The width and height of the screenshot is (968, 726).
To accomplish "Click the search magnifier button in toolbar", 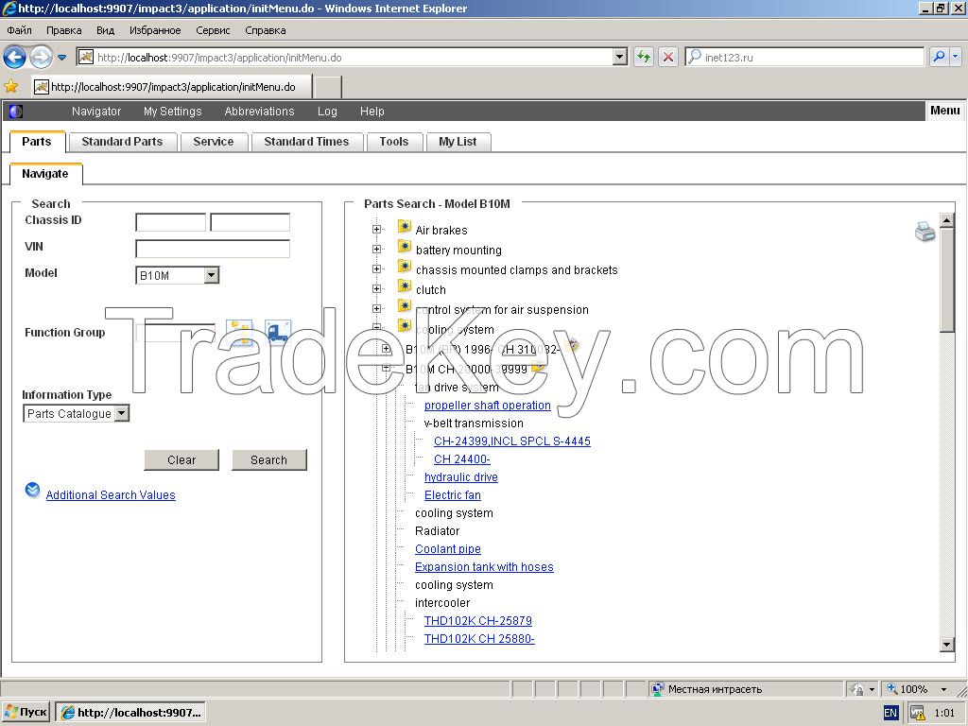I will [x=939, y=57].
